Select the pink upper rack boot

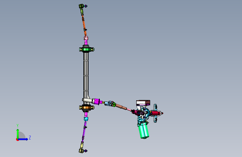coord(86,38)
